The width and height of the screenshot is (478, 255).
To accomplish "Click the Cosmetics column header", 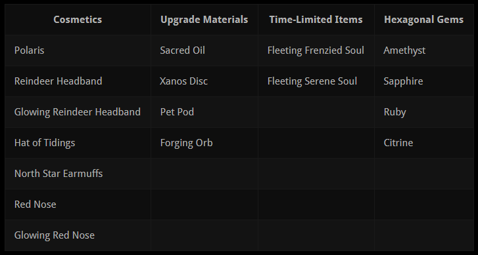I will 78,20.
